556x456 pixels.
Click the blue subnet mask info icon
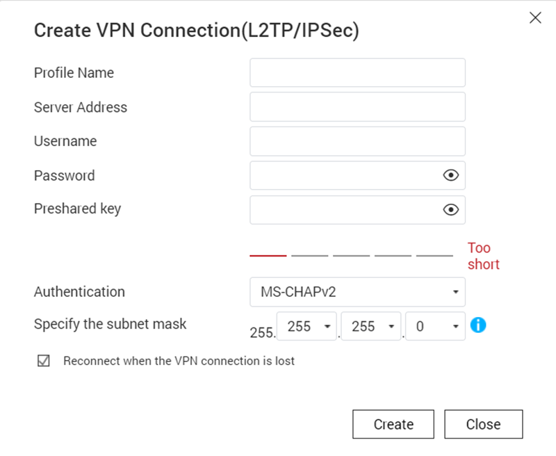(478, 325)
